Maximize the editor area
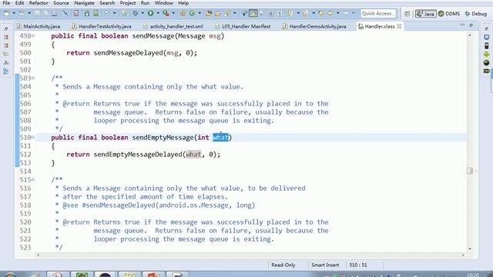493x277 pixels. [x=471, y=25]
